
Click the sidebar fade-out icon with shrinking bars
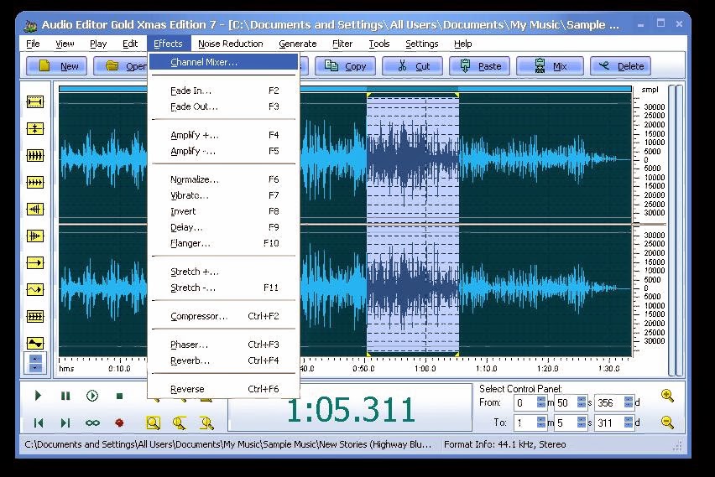click(35, 236)
